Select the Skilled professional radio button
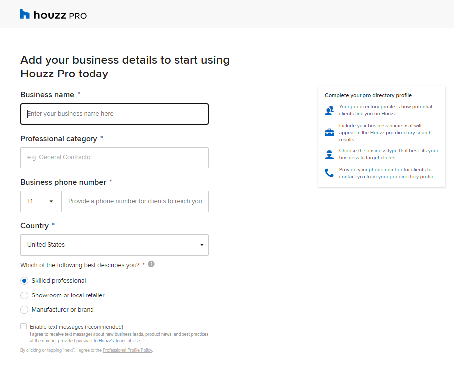 coord(24,281)
